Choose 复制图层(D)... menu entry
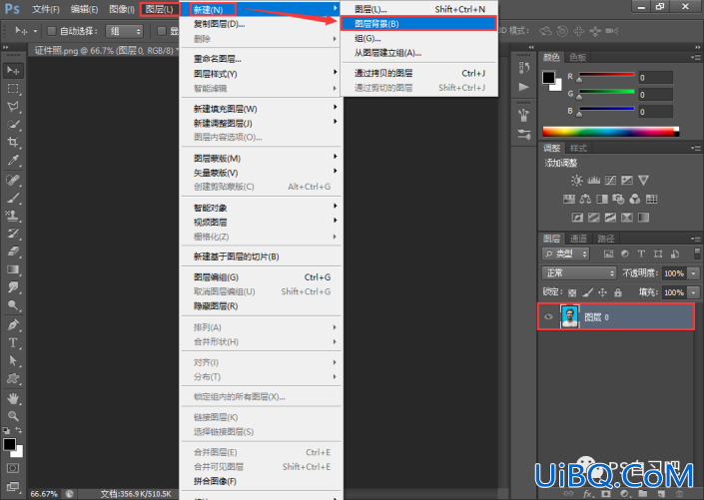Viewport: 704px width, 500px height. pyautogui.click(x=262, y=24)
